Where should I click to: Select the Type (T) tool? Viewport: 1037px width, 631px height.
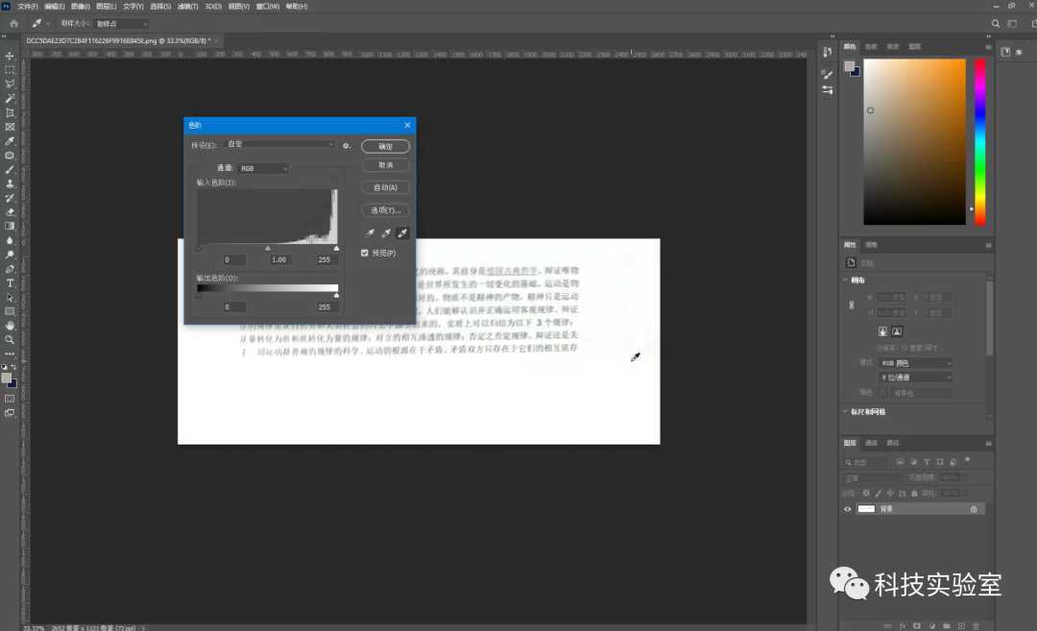pos(10,283)
